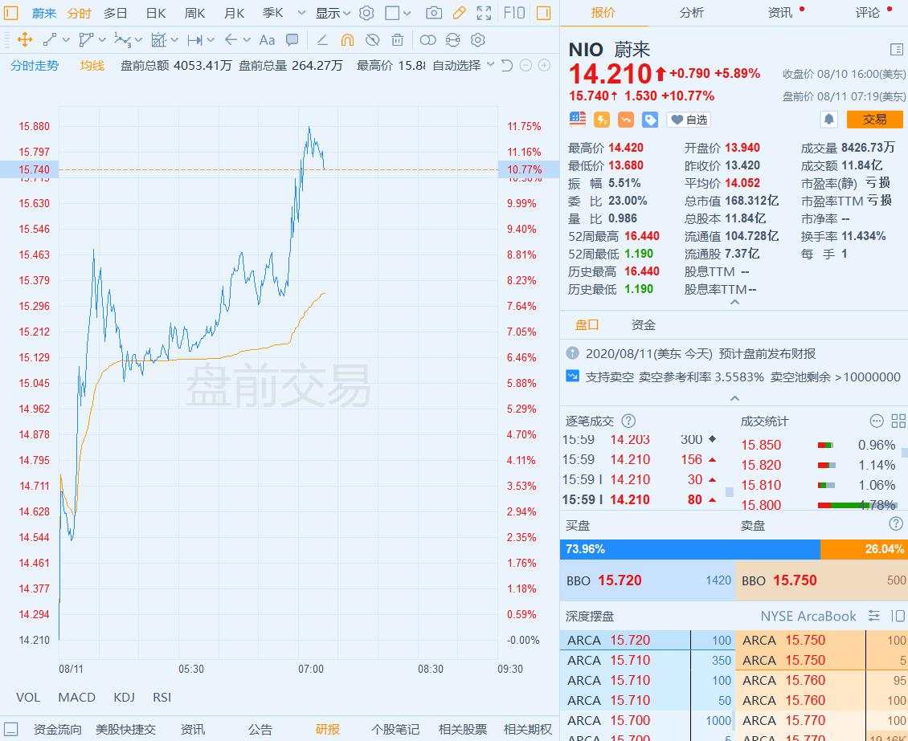Toggle the left sidebar panel icon
Image resolution: width=908 pixels, height=741 pixels.
coord(11,13)
